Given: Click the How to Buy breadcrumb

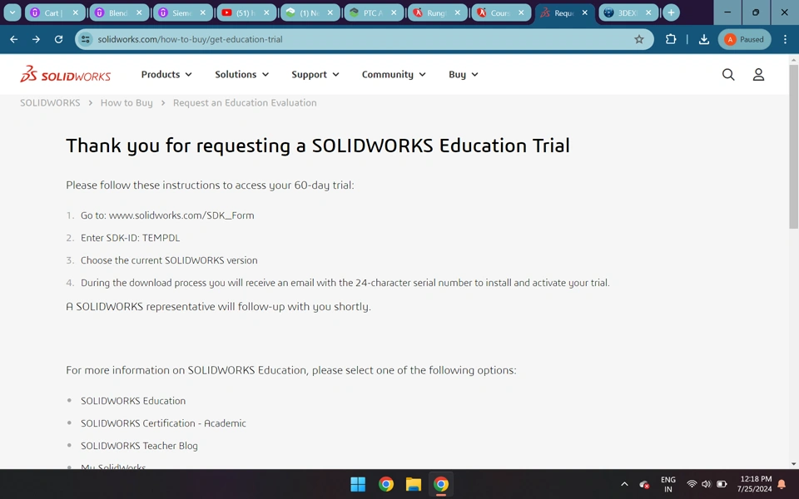Looking at the screenshot, I should [x=127, y=103].
